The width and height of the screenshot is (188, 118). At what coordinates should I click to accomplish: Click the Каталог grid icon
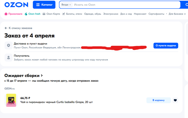pos(38,5)
